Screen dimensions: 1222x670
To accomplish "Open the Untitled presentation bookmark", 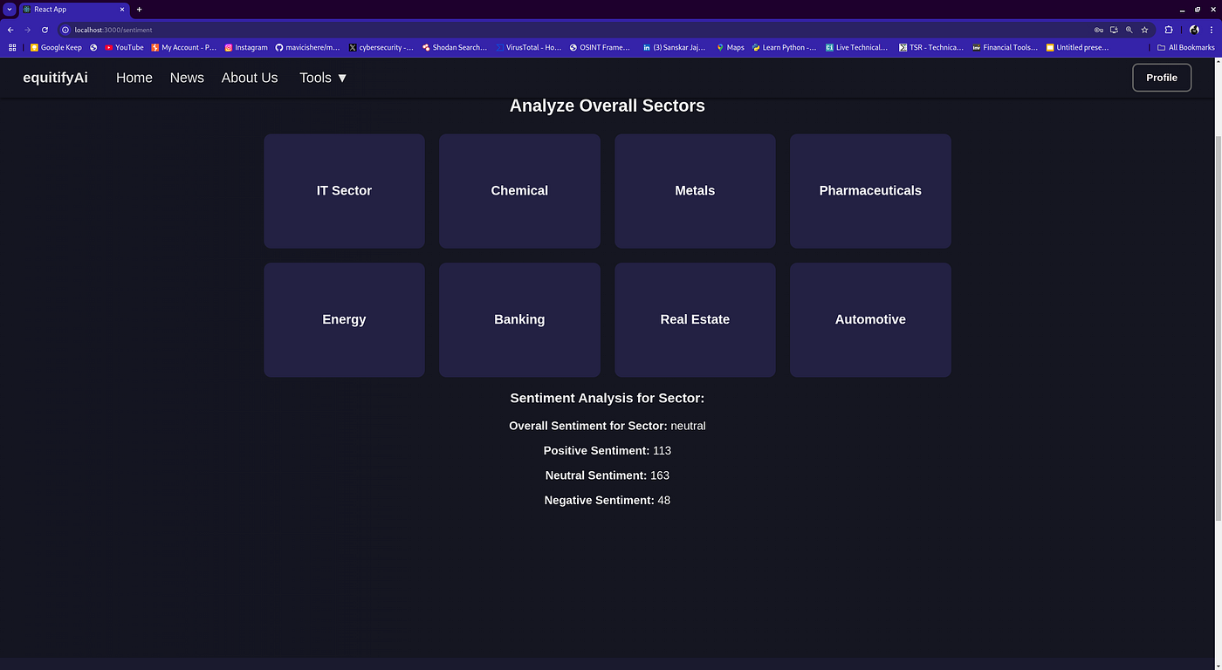I will coord(1077,47).
